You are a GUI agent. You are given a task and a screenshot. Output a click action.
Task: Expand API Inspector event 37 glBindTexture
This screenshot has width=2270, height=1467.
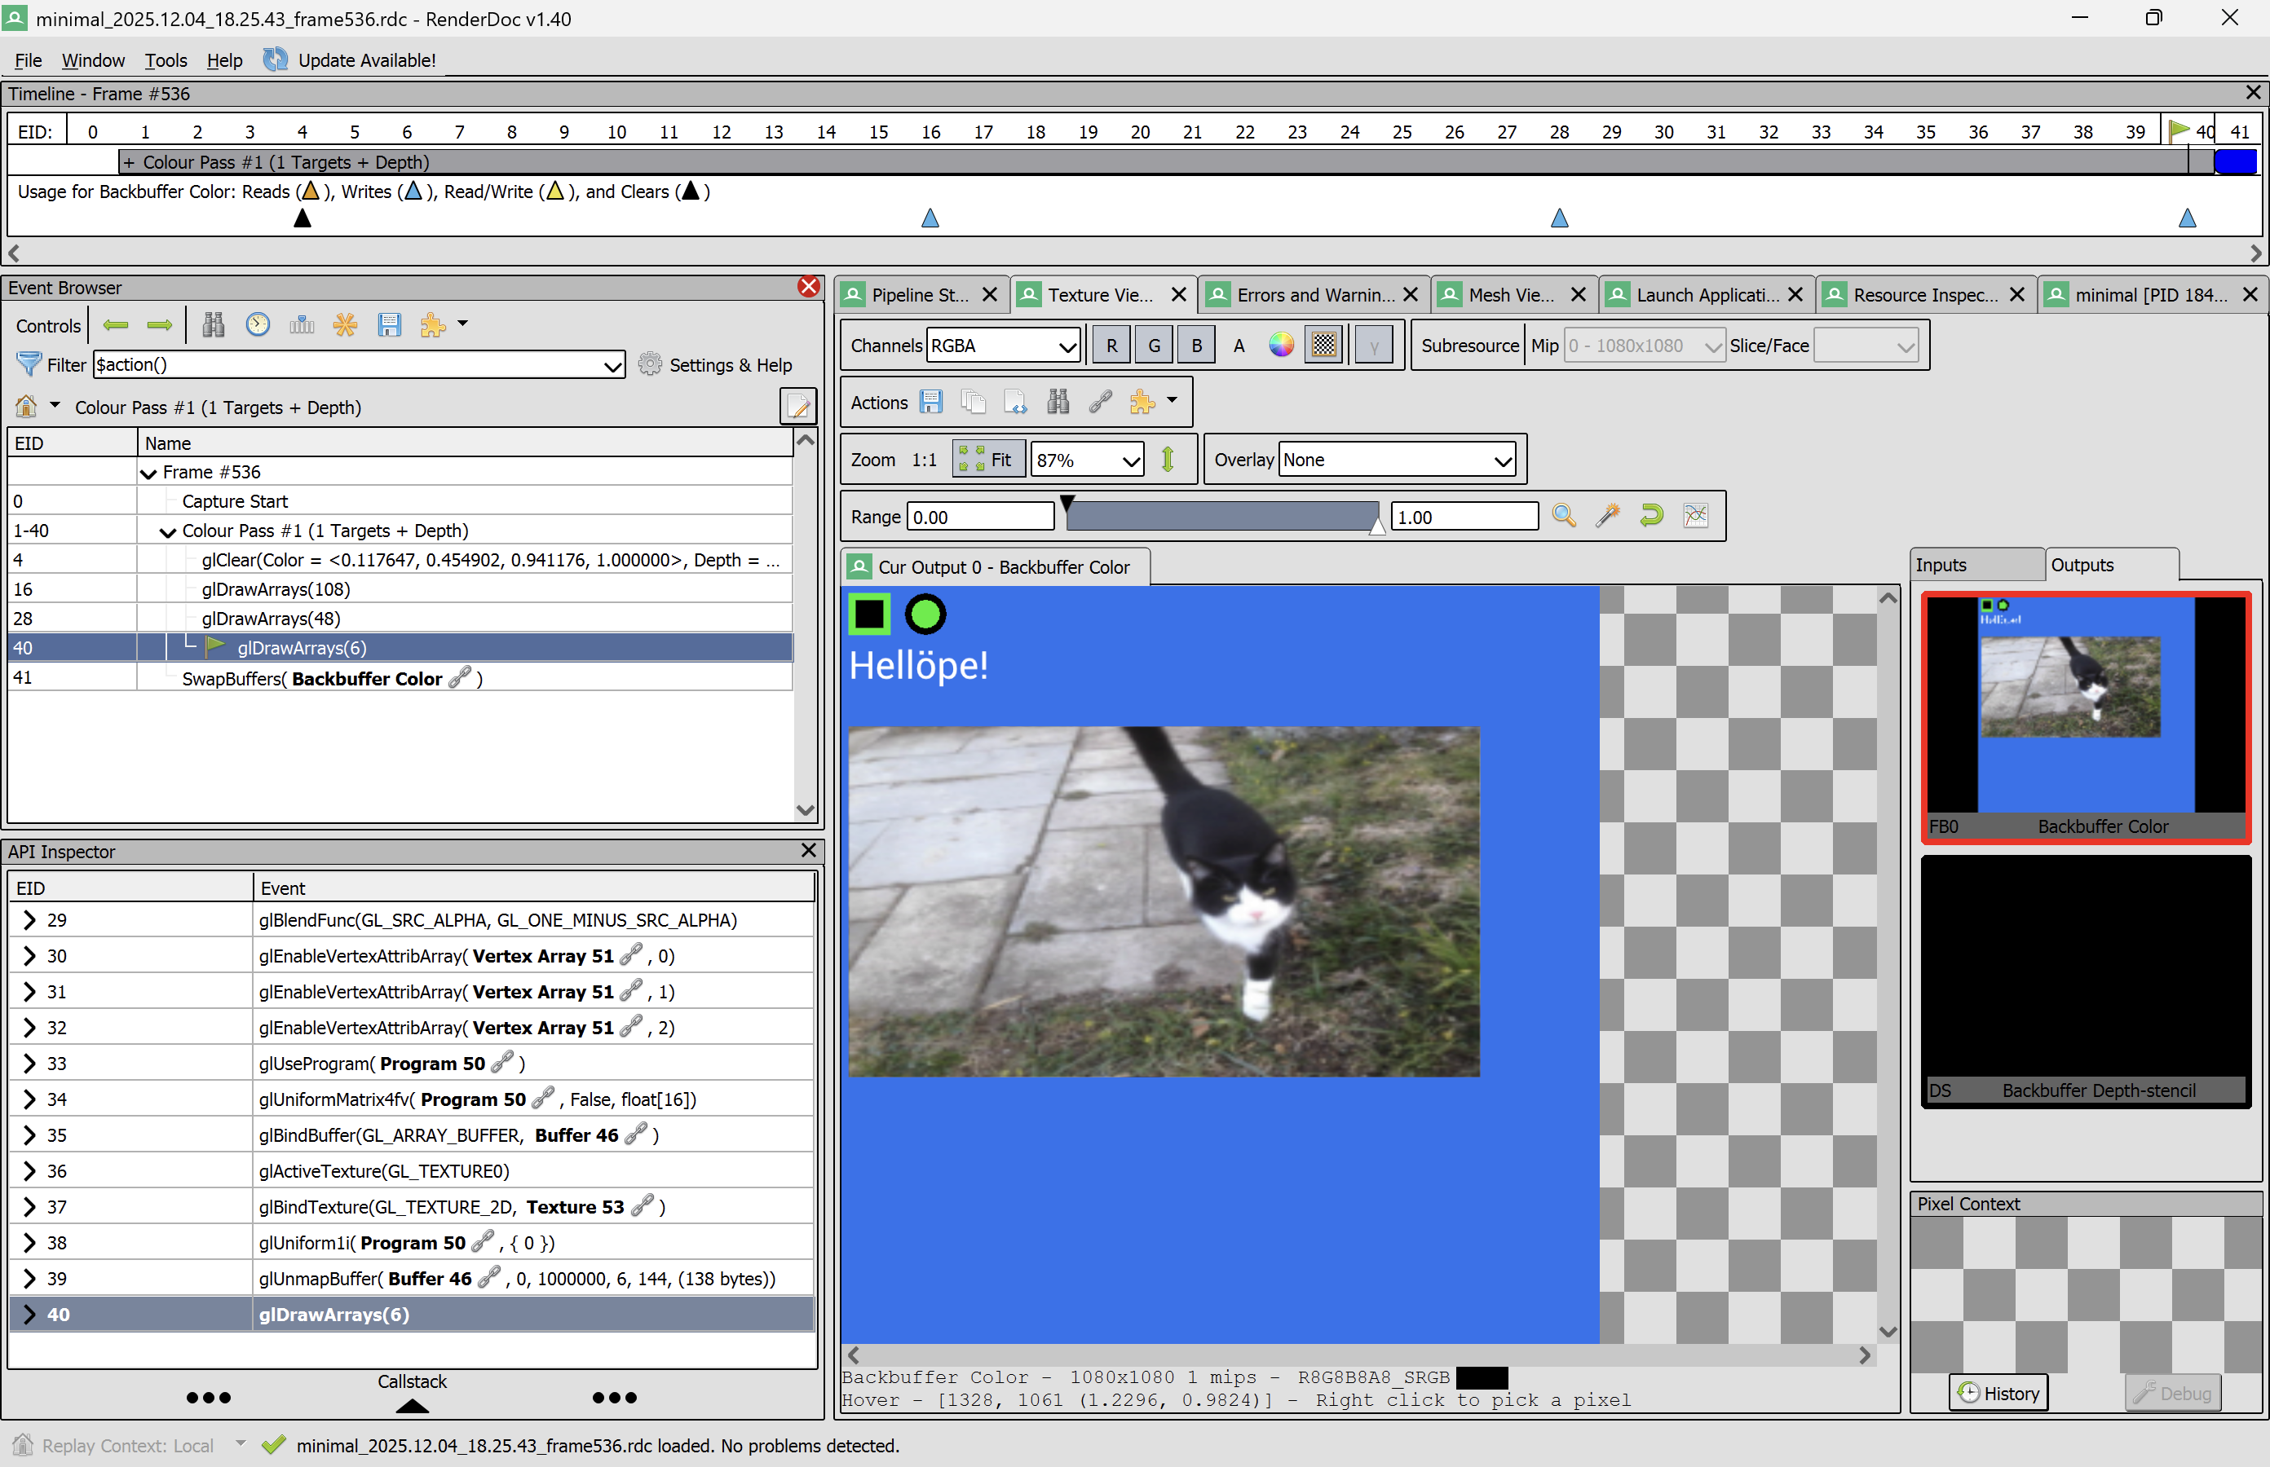coord(29,1207)
